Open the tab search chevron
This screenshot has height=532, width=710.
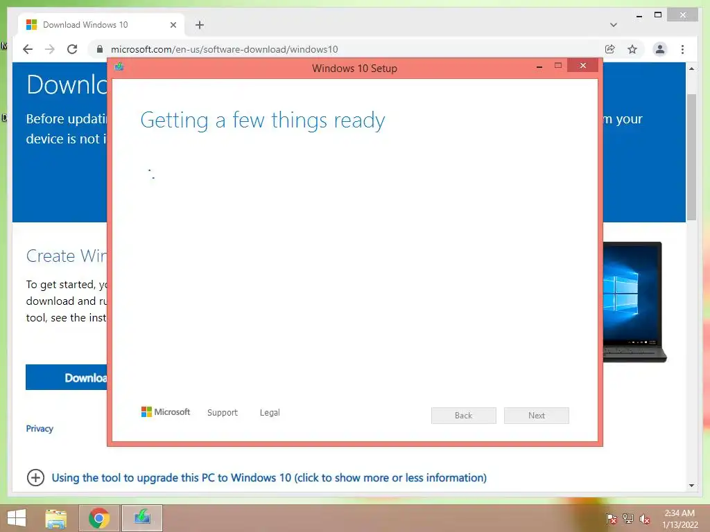[614, 25]
